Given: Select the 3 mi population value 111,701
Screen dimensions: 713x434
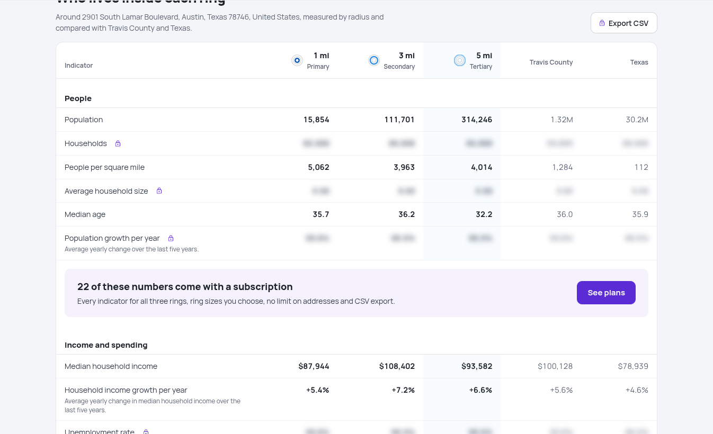Looking at the screenshot, I should pos(399,120).
